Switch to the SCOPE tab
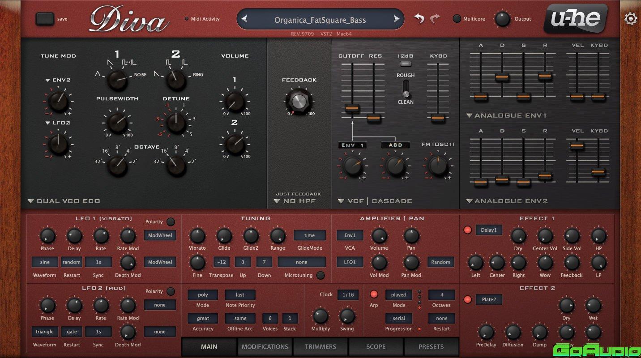This screenshot has height=358, width=641. [376, 346]
